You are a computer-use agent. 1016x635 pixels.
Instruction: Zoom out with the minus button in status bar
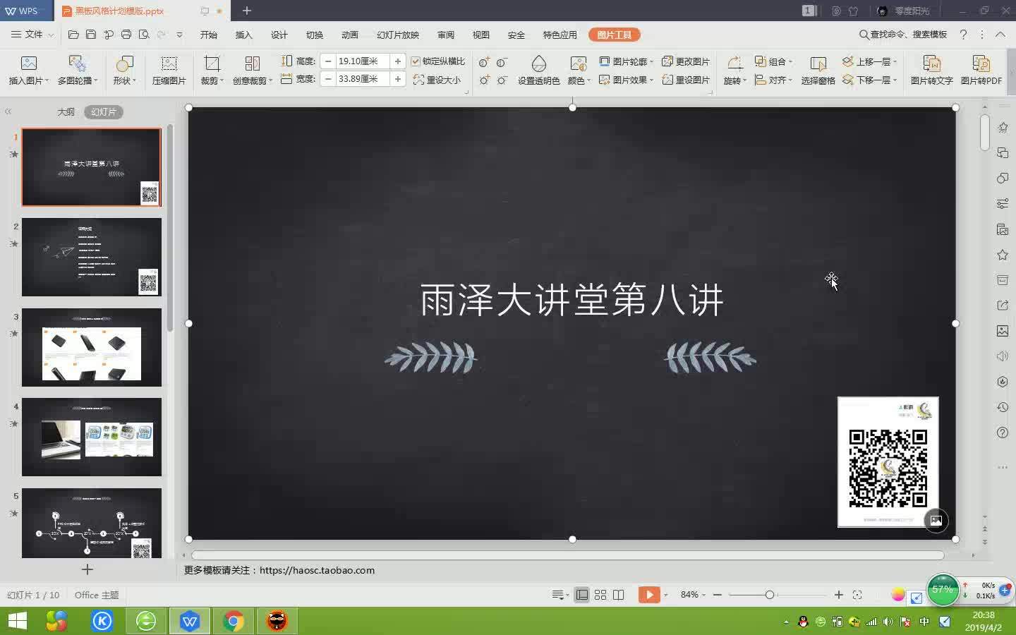point(718,595)
